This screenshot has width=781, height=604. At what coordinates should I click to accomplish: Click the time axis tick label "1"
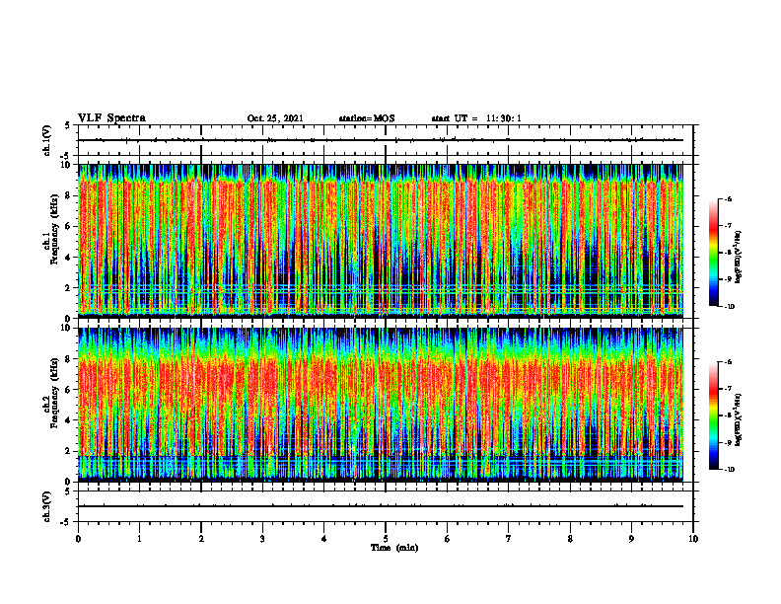139,539
